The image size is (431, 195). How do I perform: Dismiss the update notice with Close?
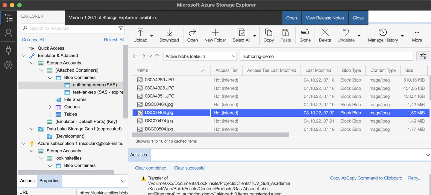tap(358, 18)
